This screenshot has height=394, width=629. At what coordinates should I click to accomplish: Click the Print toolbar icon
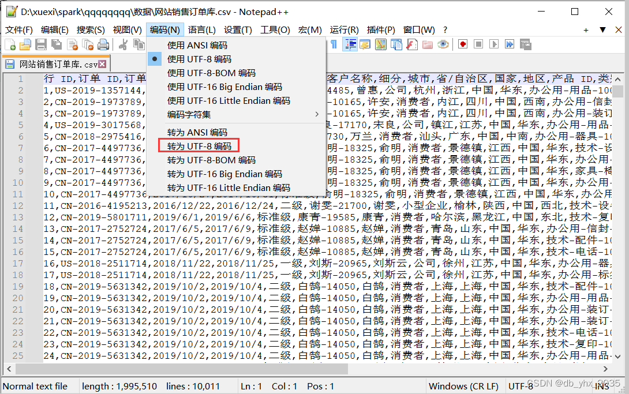(x=103, y=44)
